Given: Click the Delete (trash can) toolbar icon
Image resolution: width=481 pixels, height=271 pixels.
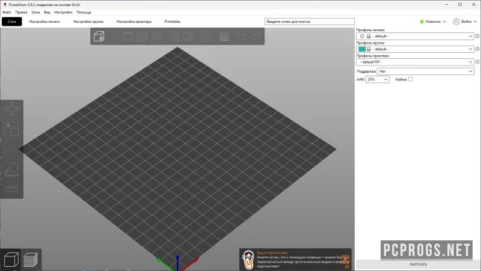Looking at the screenshot, I should click(x=127, y=36).
